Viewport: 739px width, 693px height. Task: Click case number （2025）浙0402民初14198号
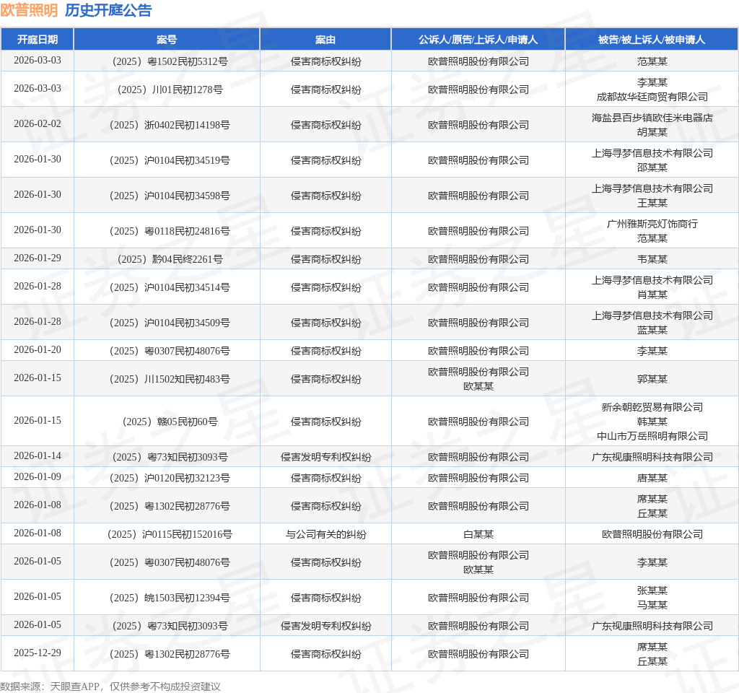170,125
